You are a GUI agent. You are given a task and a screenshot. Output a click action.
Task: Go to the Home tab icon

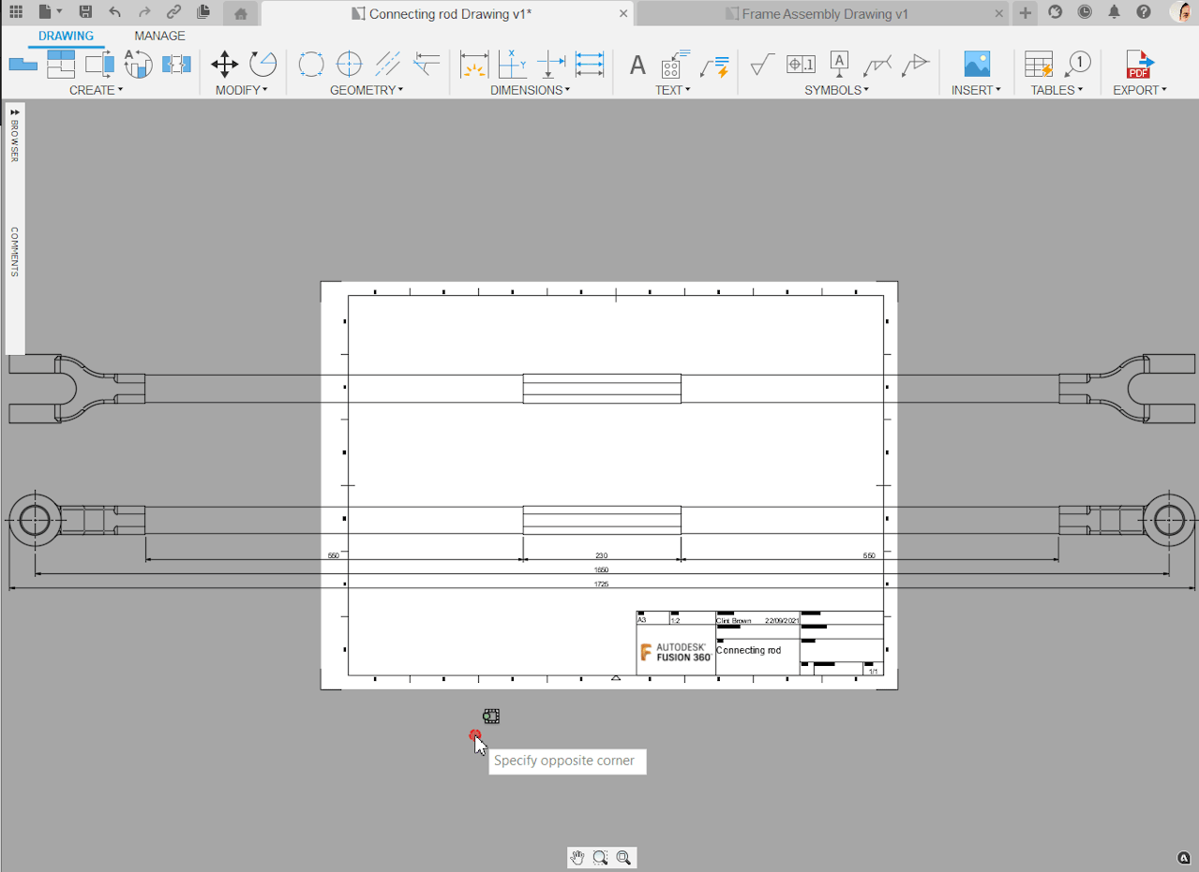tap(241, 13)
